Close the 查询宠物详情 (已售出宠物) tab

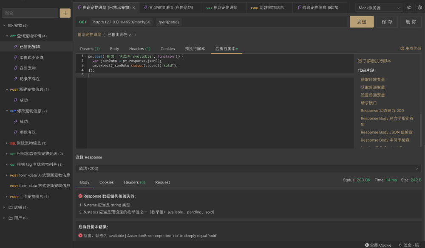(x=133, y=8)
